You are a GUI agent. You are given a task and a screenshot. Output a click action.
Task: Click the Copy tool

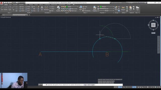(x=22, y=9)
